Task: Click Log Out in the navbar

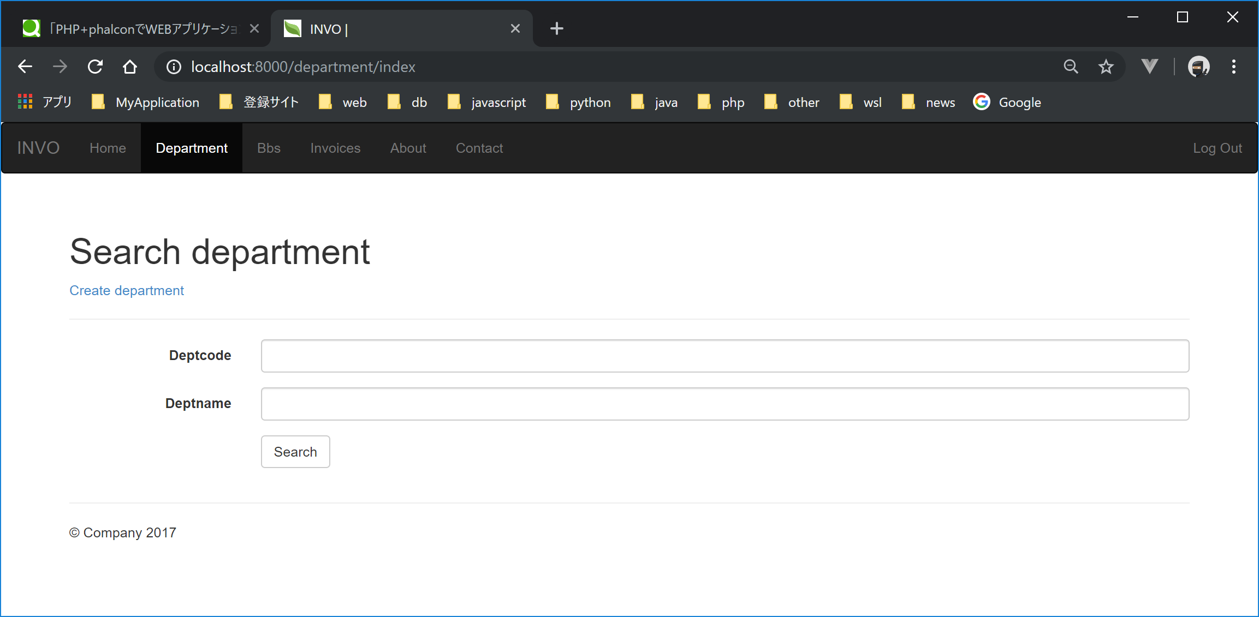Action: pyautogui.click(x=1217, y=148)
